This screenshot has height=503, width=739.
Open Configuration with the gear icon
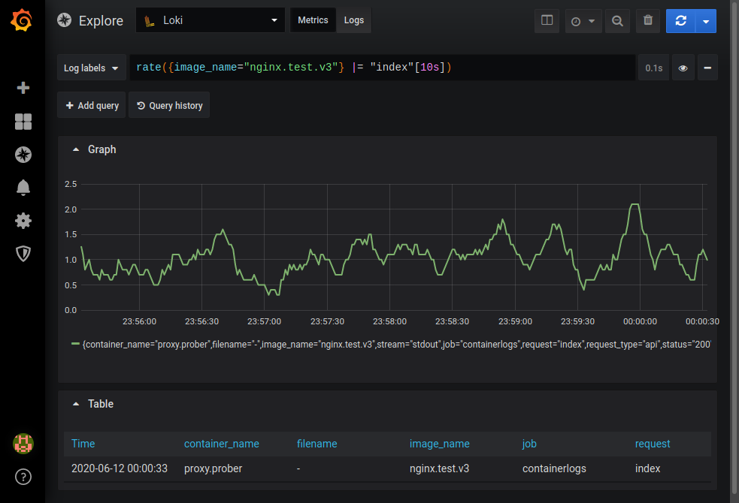click(23, 220)
